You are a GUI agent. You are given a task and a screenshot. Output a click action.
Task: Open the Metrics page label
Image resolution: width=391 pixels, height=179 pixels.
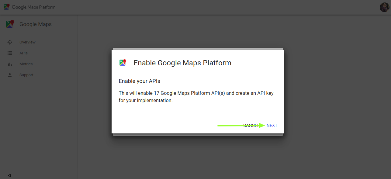(x=26, y=64)
